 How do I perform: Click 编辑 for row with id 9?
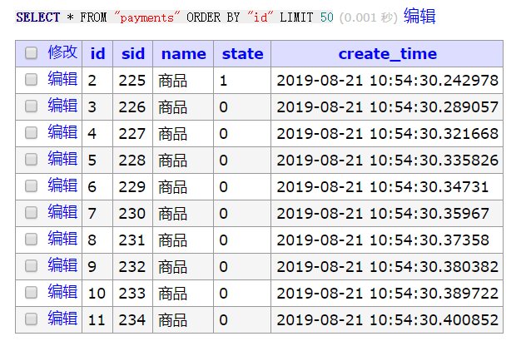coord(62,265)
